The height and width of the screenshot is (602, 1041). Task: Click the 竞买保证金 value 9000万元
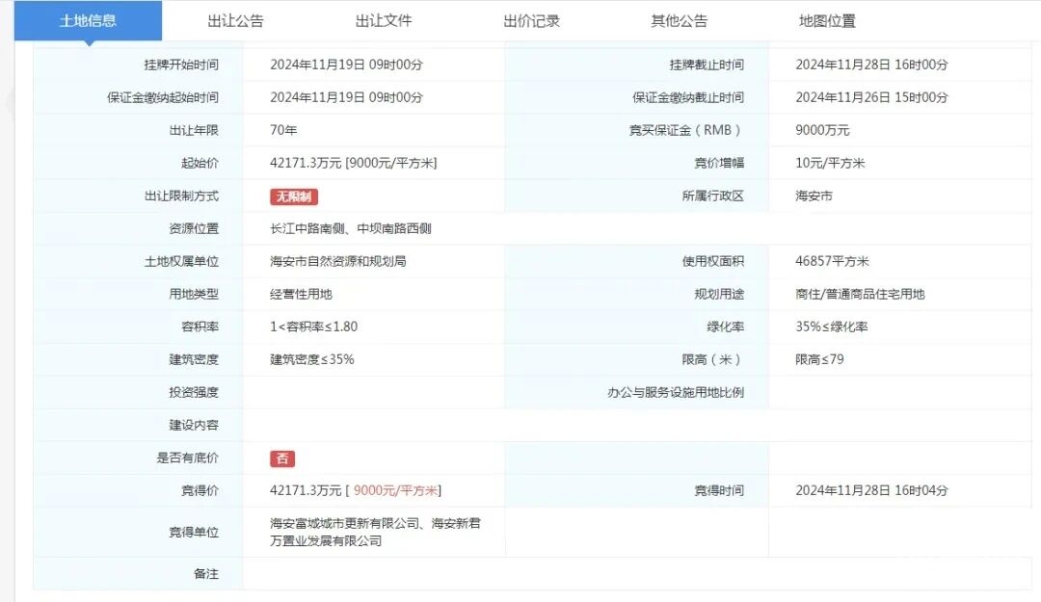coord(822,131)
